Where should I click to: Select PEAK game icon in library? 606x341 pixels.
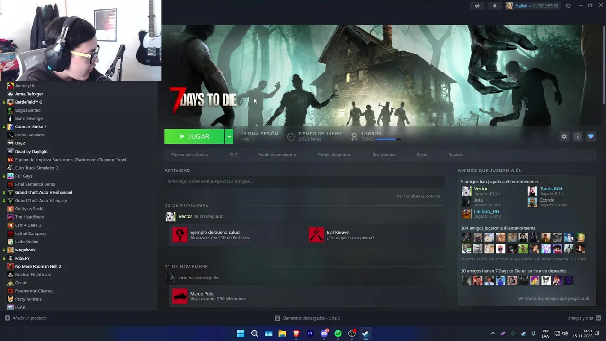pyautogui.click(x=10, y=307)
